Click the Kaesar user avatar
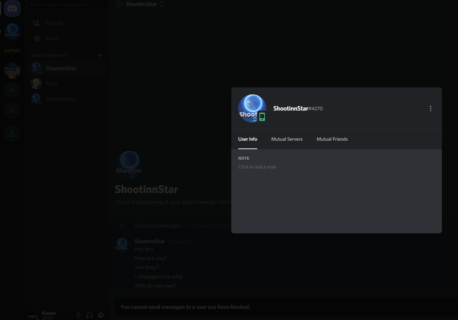458x320 pixels. [33, 315]
